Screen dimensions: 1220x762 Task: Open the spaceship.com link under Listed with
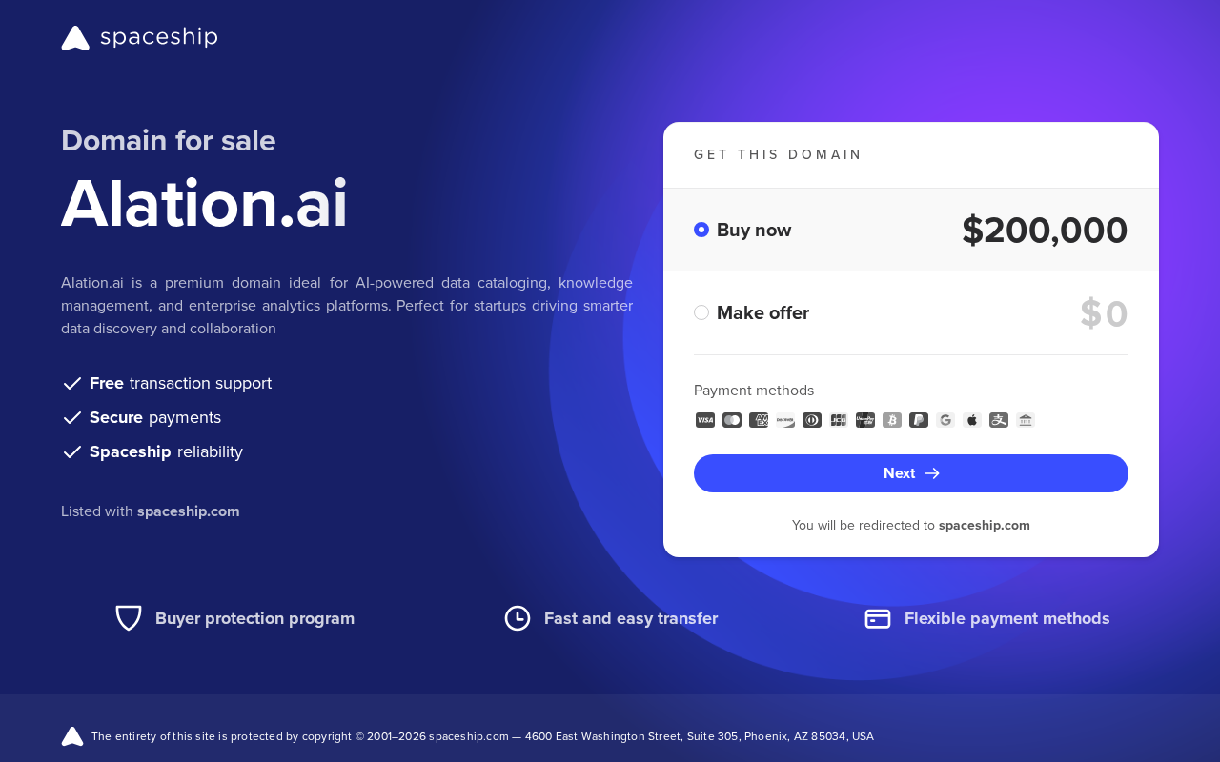189,511
